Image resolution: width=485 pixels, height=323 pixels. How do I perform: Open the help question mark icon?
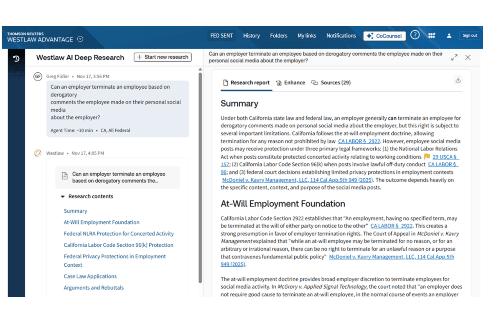[415, 35]
